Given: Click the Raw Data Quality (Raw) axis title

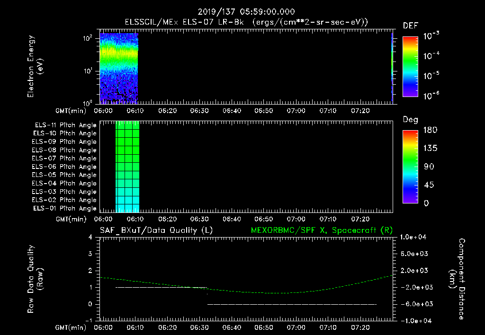Looking at the screenshot, I should pyautogui.click(x=35, y=279).
